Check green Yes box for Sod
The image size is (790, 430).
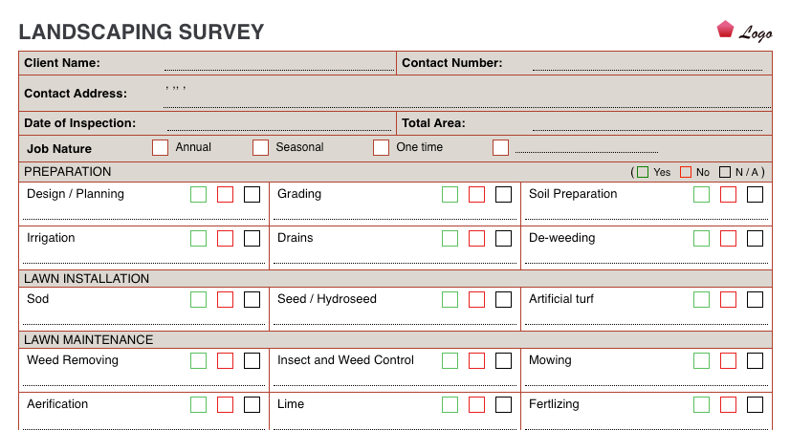tap(199, 300)
